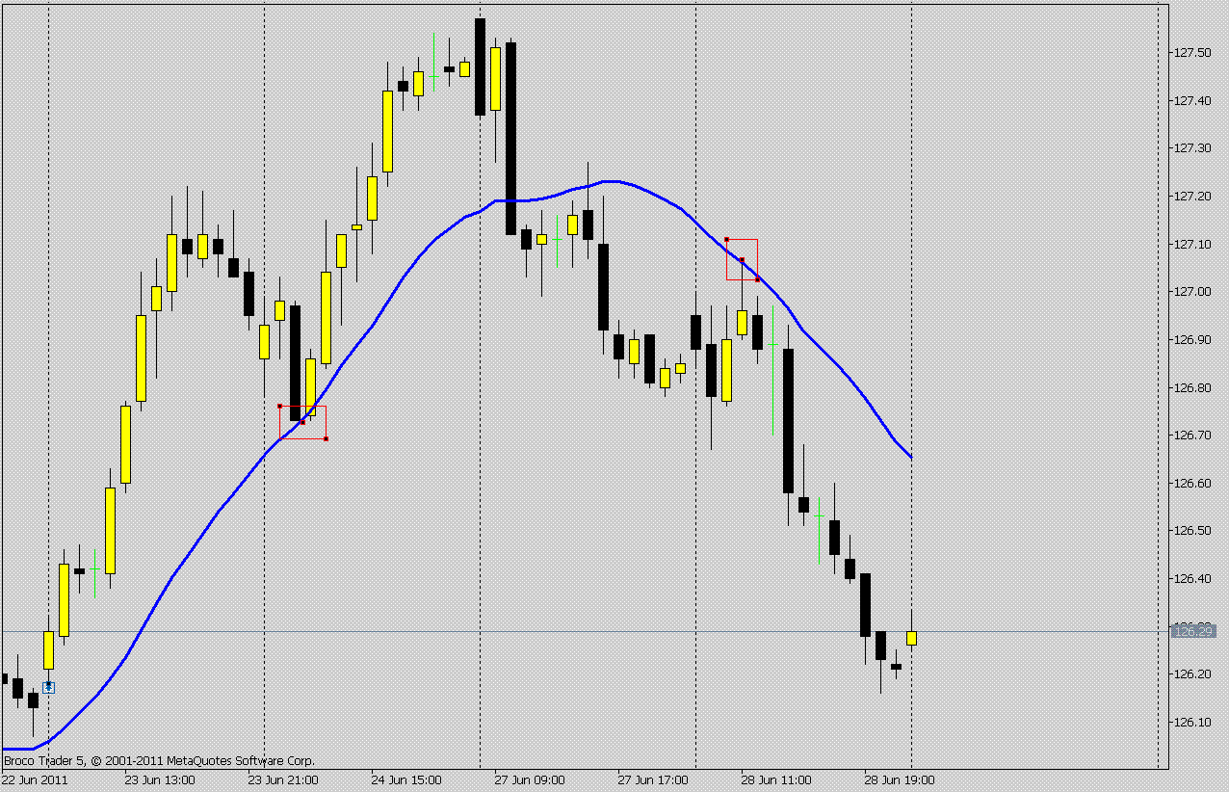Click the 24 Jun 15:00 time label

point(406,780)
